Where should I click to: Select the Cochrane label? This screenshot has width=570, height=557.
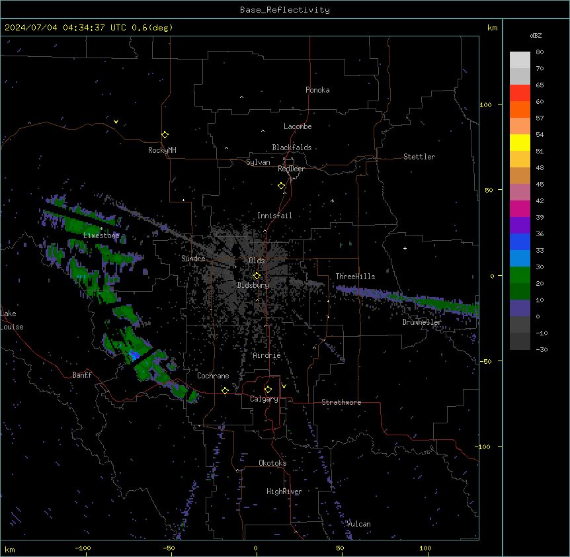(x=213, y=376)
